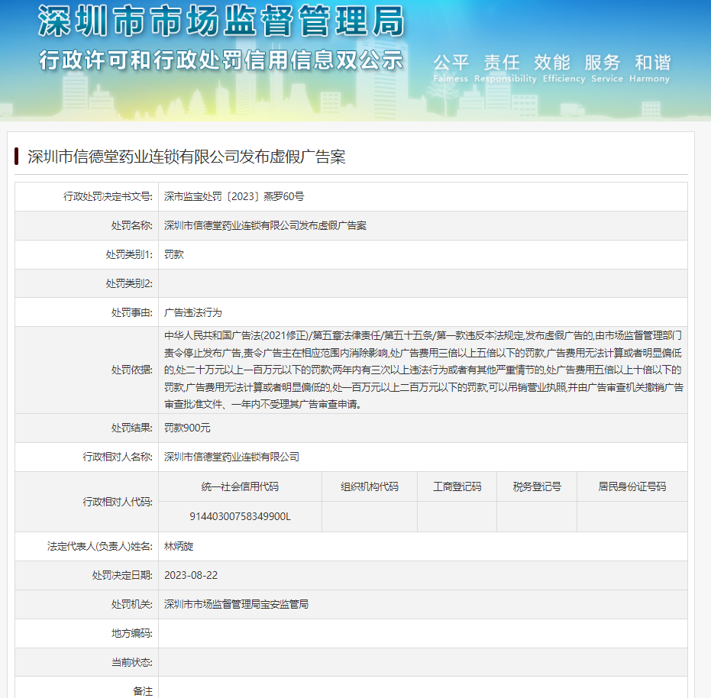Click the 备注 label
Image resolution: width=711 pixels, height=698 pixels.
(x=142, y=691)
